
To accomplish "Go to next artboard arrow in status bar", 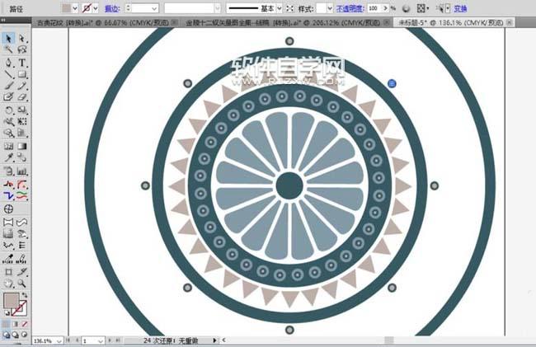I will pos(110,340).
